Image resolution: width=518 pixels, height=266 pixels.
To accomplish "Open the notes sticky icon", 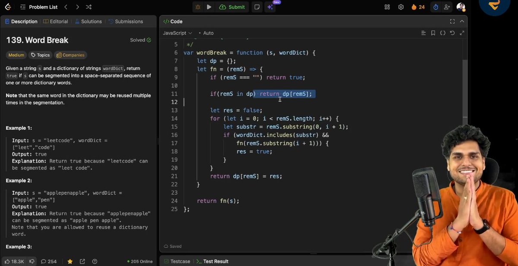I will point(257,7).
